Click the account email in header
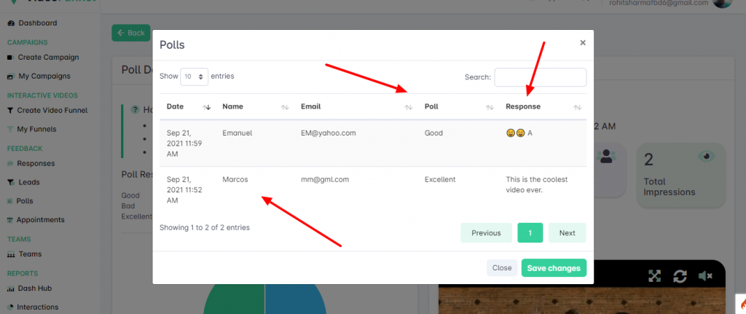 tap(659, 3)
